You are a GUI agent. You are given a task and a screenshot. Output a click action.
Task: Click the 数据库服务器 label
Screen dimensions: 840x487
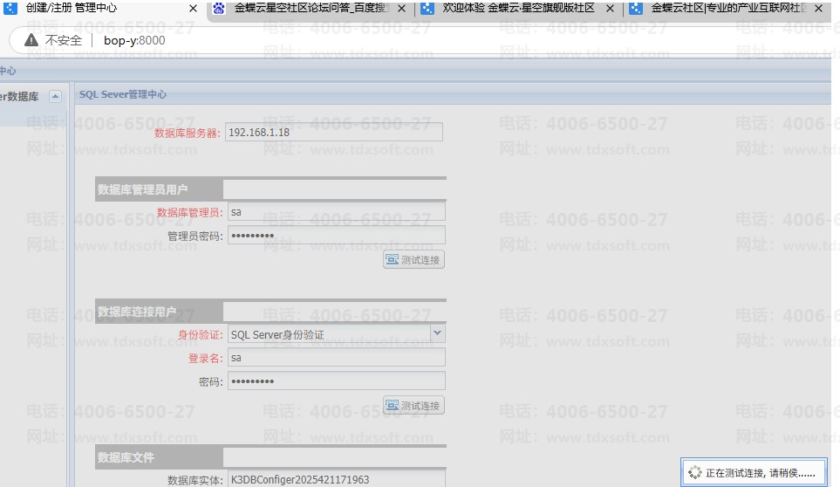tap(187, 133)
